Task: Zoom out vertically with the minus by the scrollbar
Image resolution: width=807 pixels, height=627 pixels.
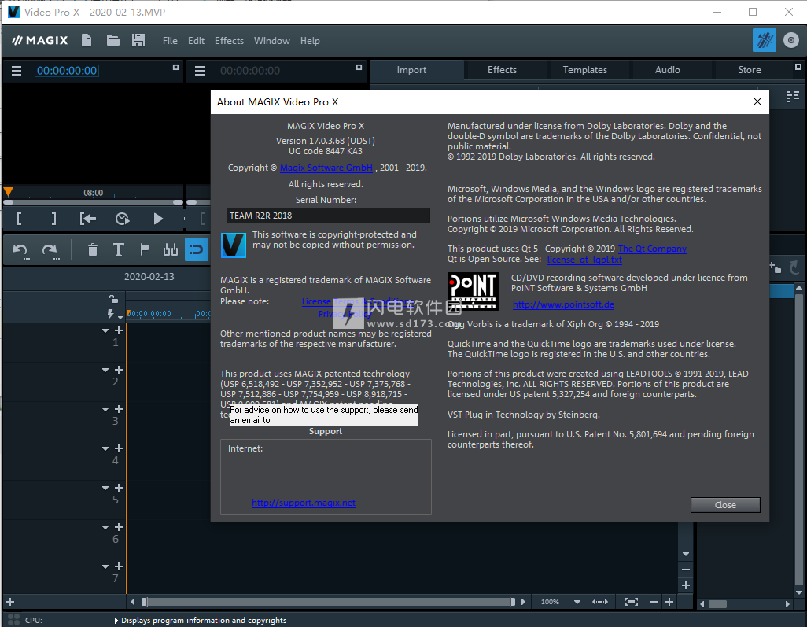Action: pyautogui.click(x=686, y=570)
